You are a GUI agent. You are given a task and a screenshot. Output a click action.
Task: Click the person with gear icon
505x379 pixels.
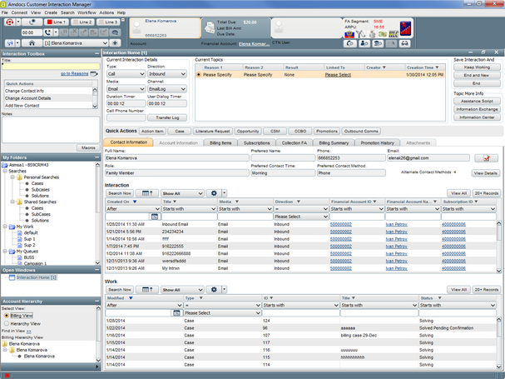click(364, 43)
